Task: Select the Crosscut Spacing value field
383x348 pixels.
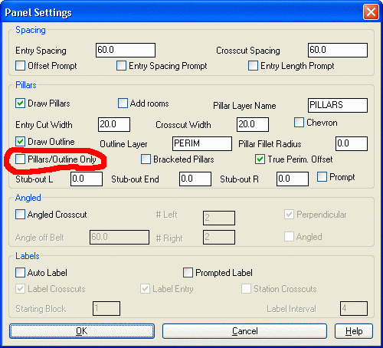Action: [338, 50]
